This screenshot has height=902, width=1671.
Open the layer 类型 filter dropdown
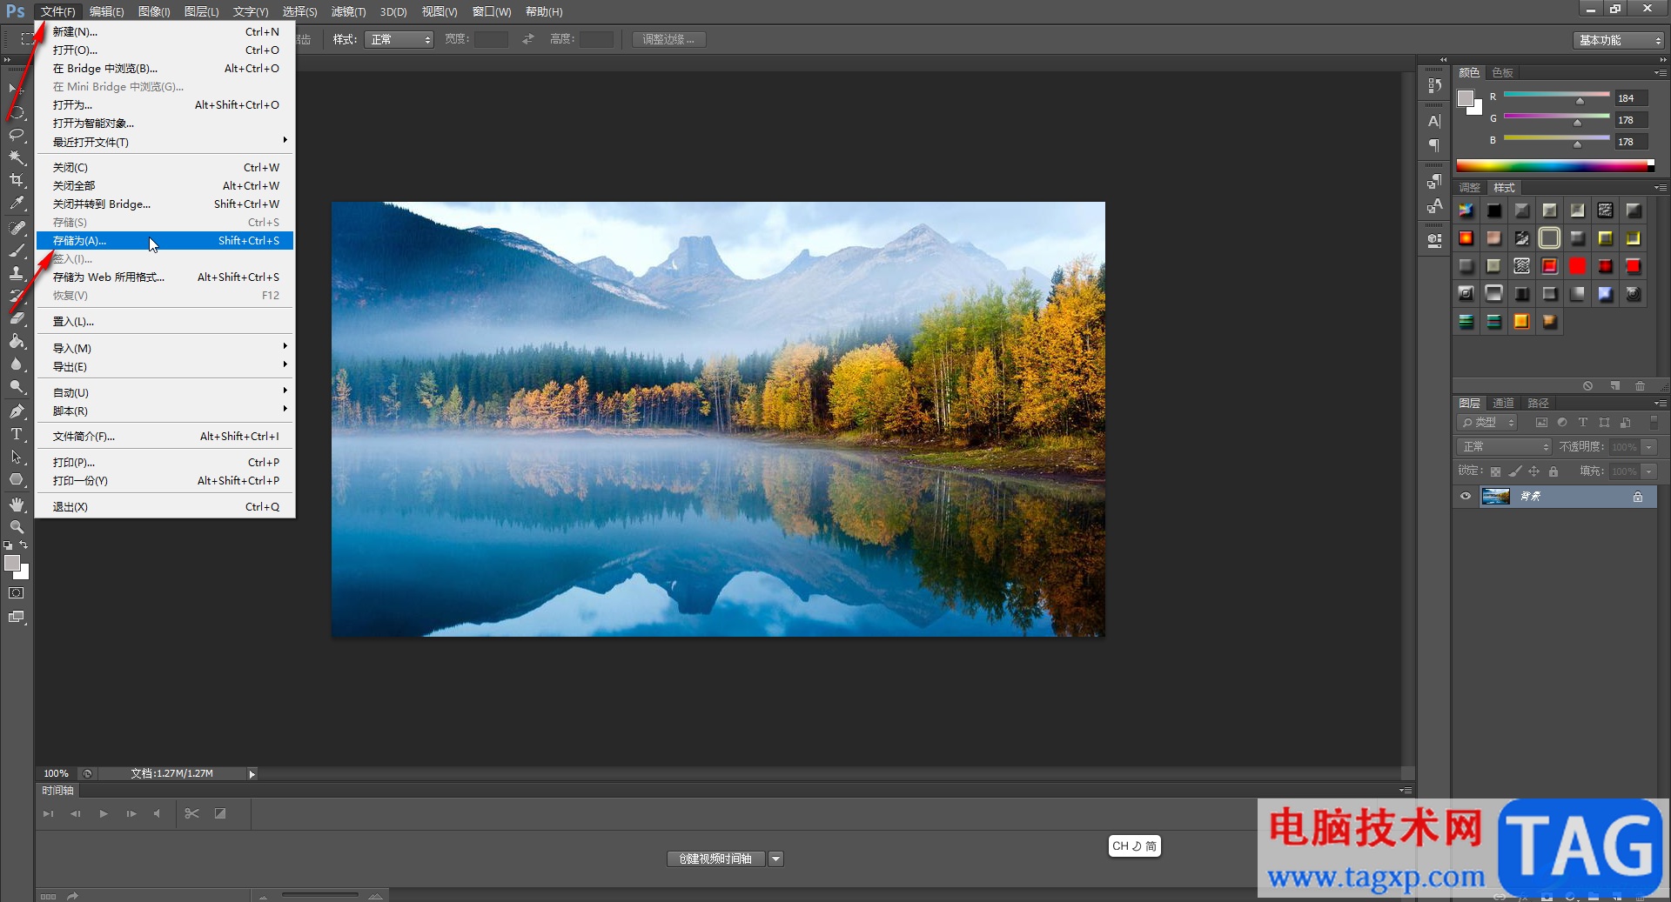(1487, 423)
